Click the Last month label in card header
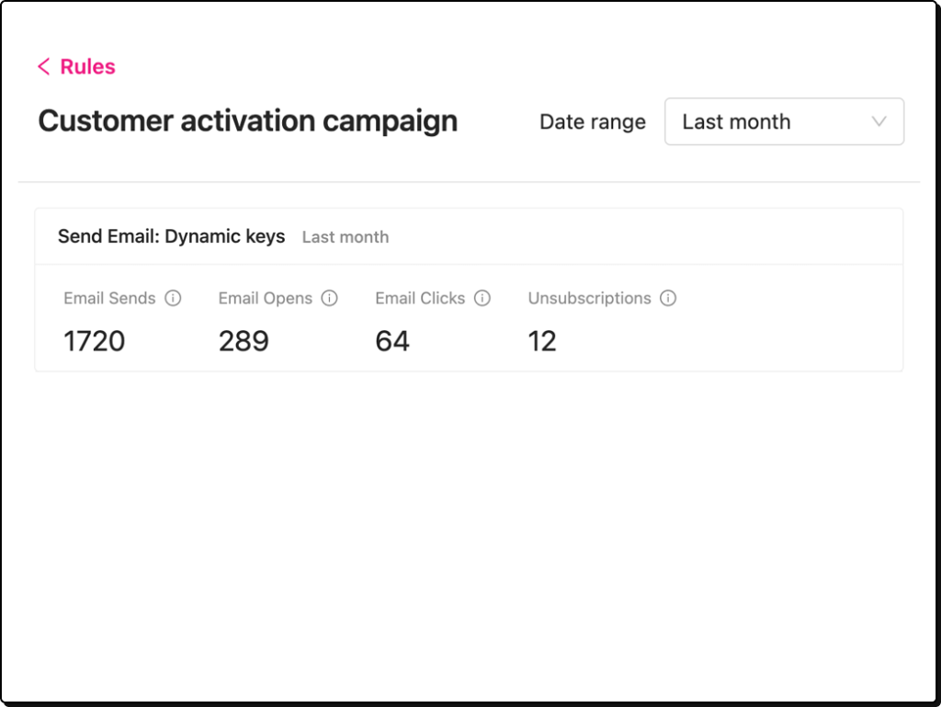Image resolution: width=941 pixels, height=707 pixels. 345,237
